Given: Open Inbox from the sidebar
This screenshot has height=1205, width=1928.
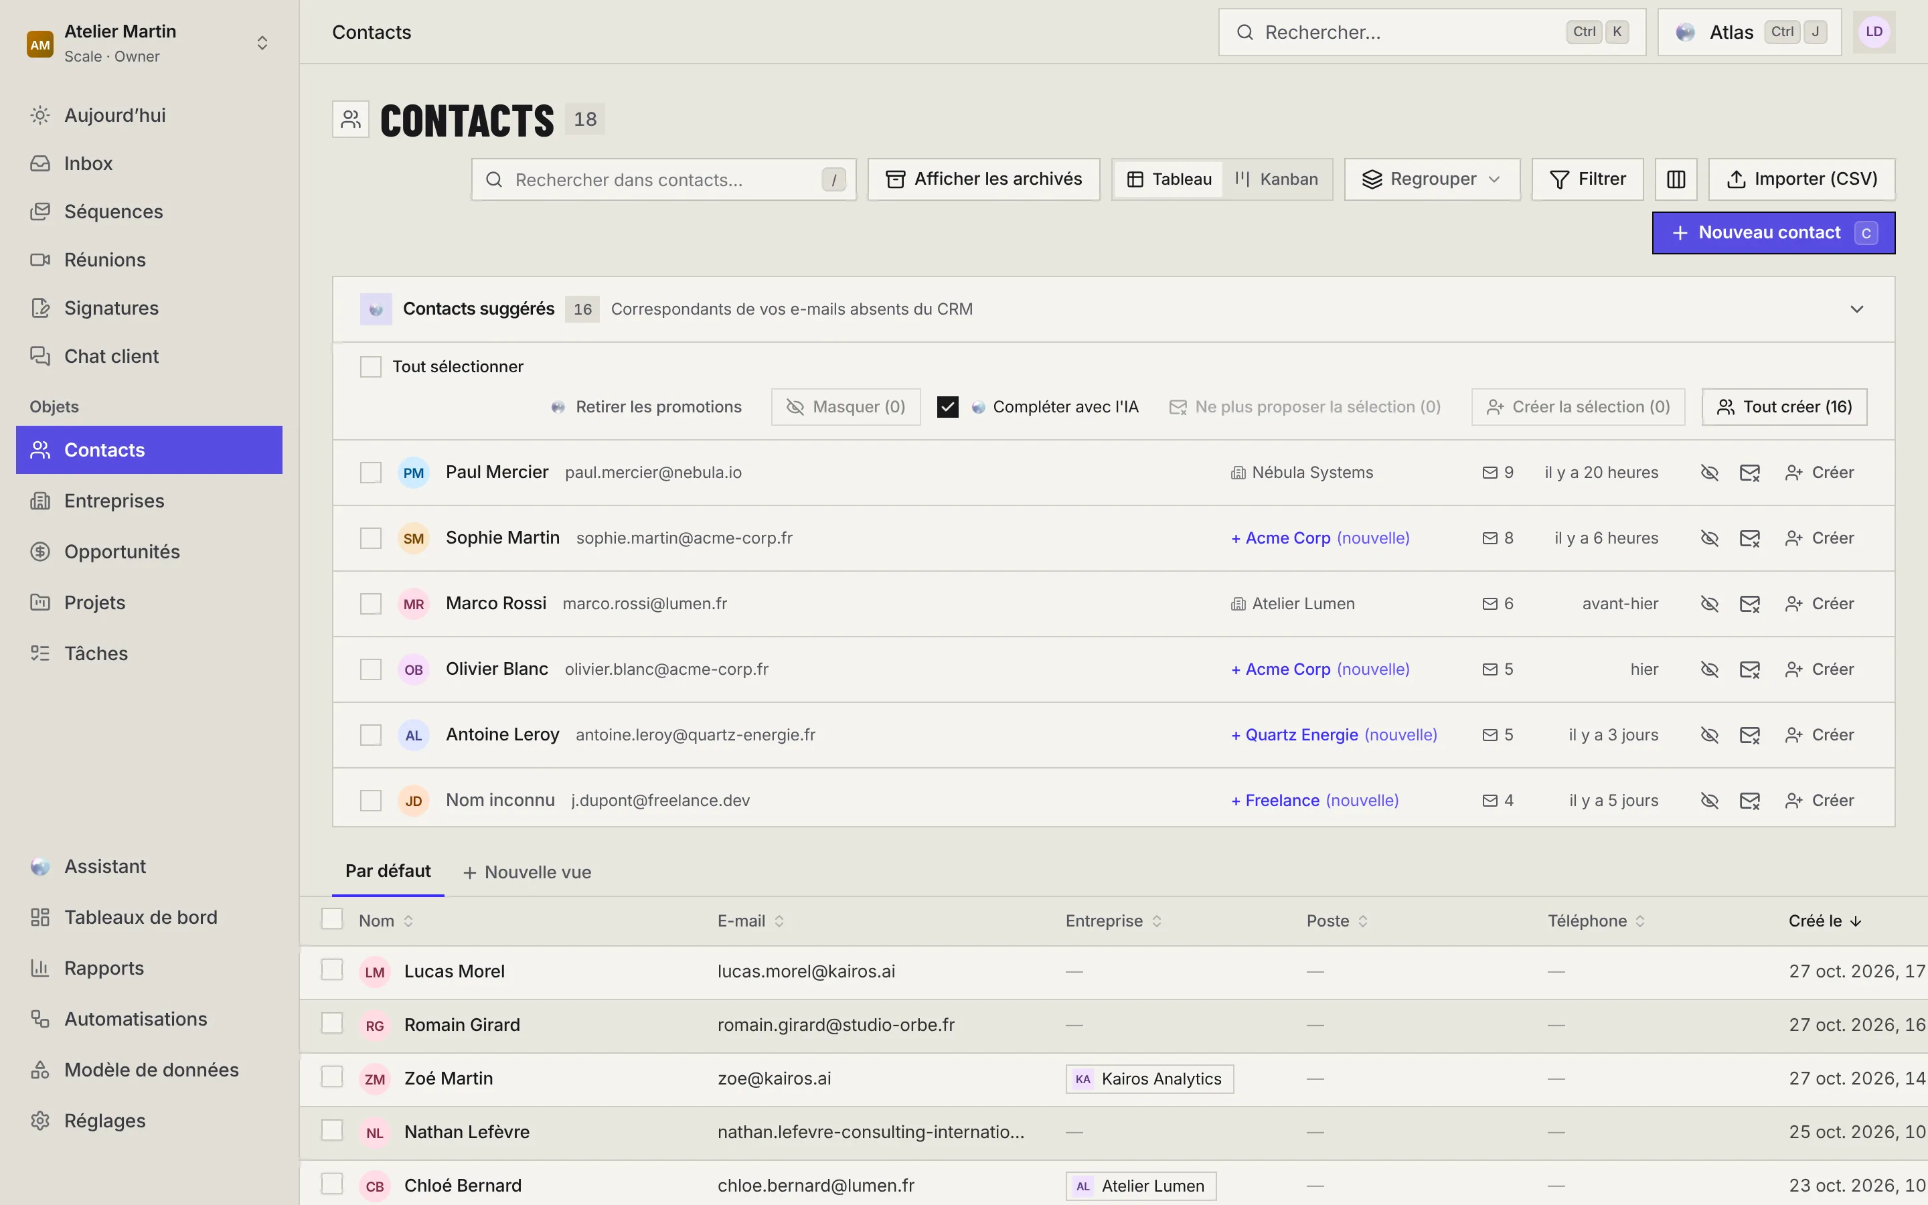Looking at the screenshot, I should coord(149,163).
